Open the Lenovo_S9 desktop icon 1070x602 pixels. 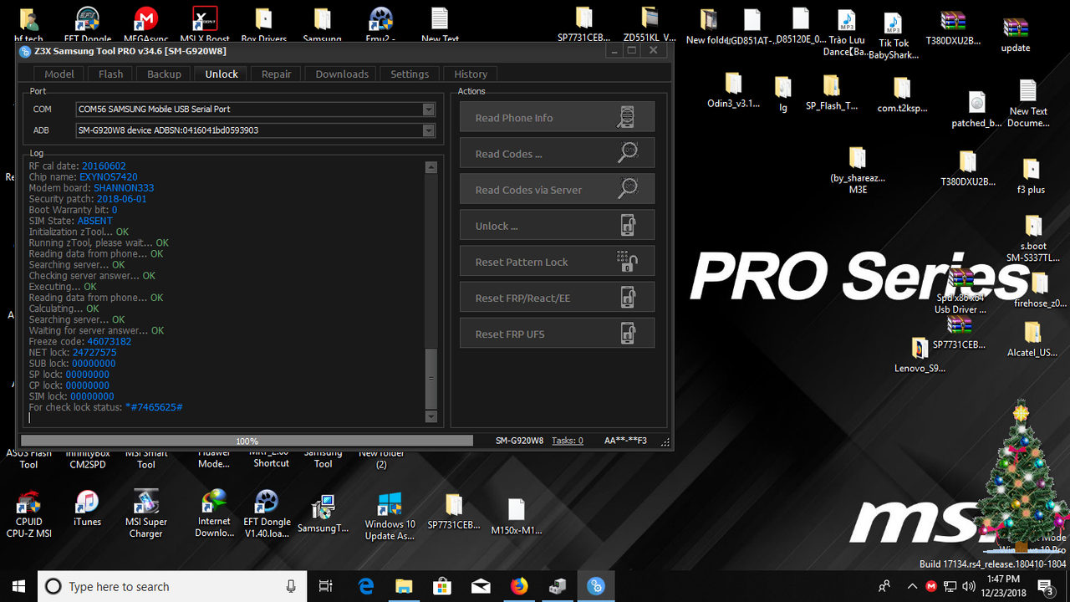(x=920, y=355)
